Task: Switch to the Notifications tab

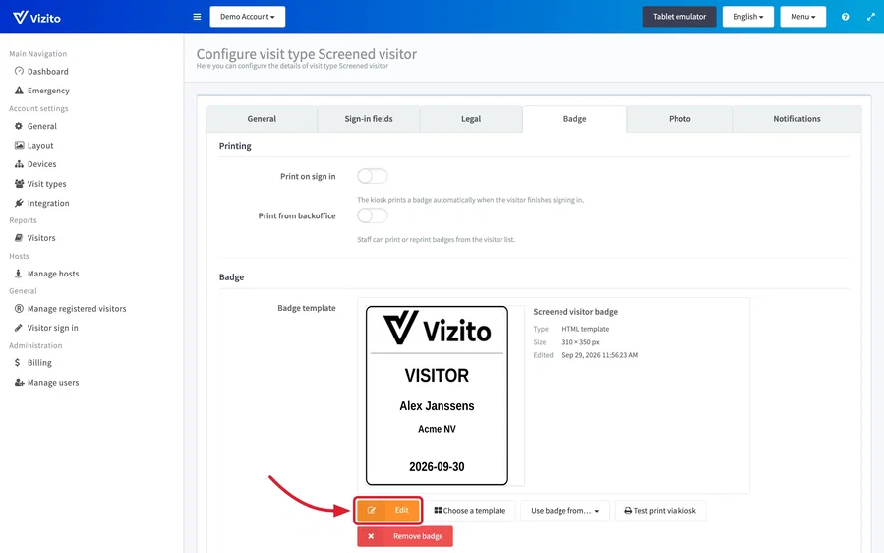Action: pyautogui.click(x=796, y=119)
